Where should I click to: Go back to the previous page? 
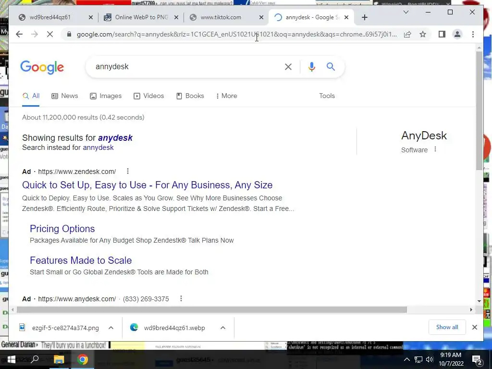click(19, 34)
